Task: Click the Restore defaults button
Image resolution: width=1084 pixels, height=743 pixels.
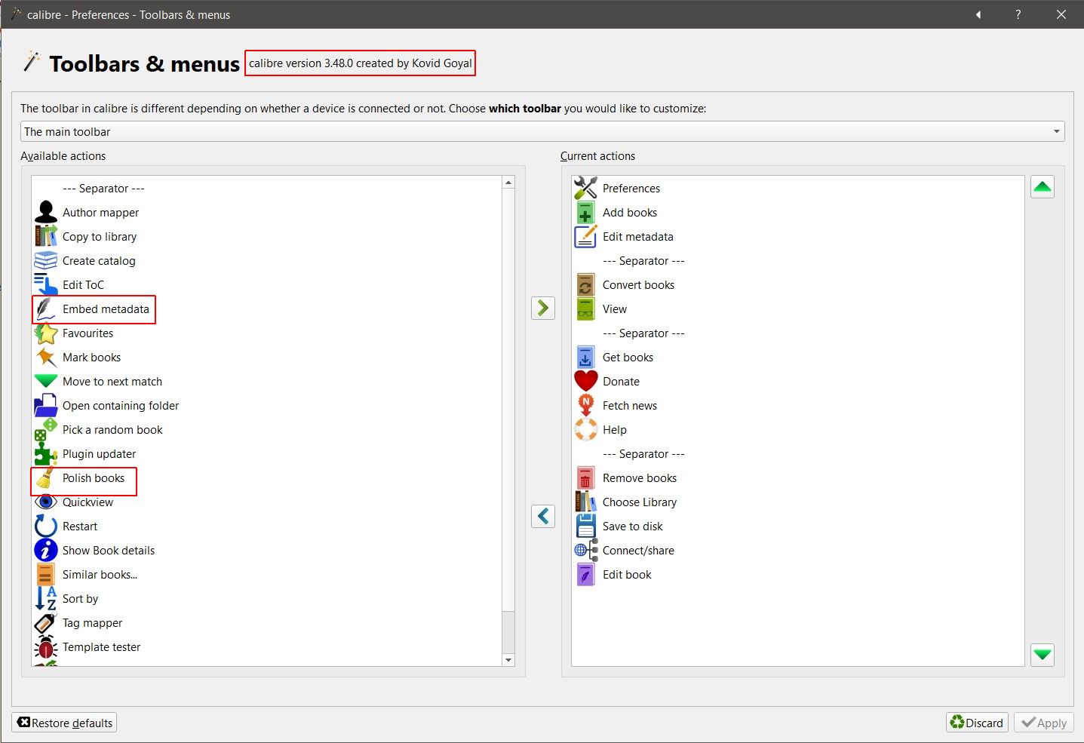Action: pos(64,723)
